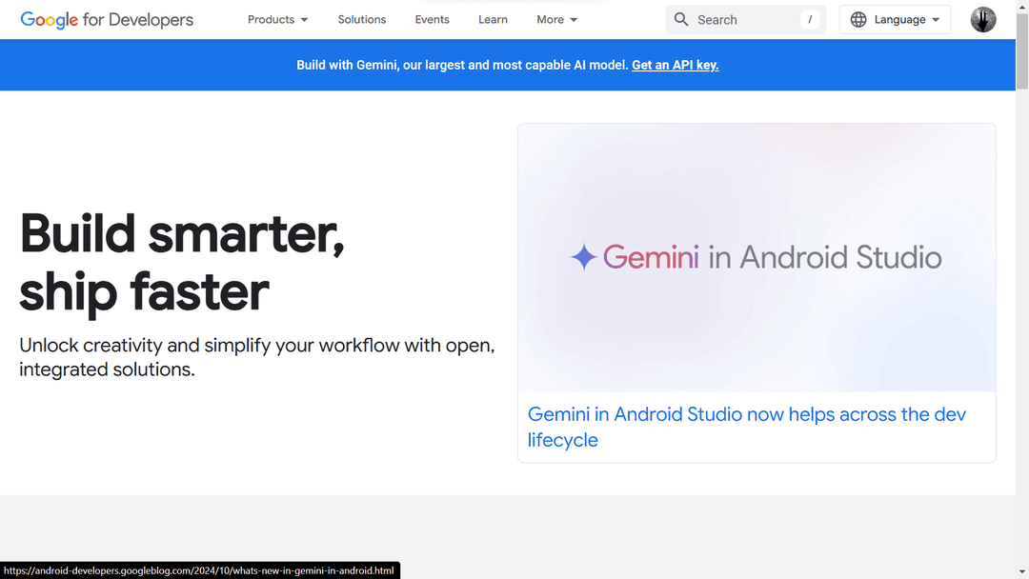Click the vertical scrollbar thumb
Viewport: 1029px width, 579px height.
tap(1022, 52)
